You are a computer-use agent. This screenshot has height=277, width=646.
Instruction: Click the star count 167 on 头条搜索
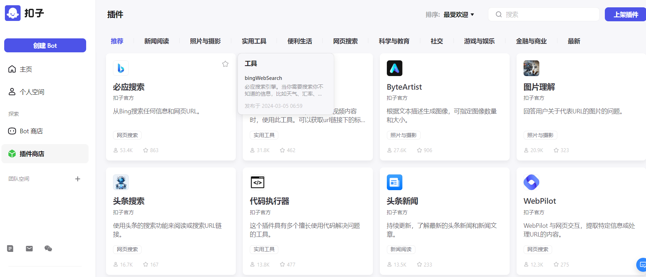tap(151, 265)
